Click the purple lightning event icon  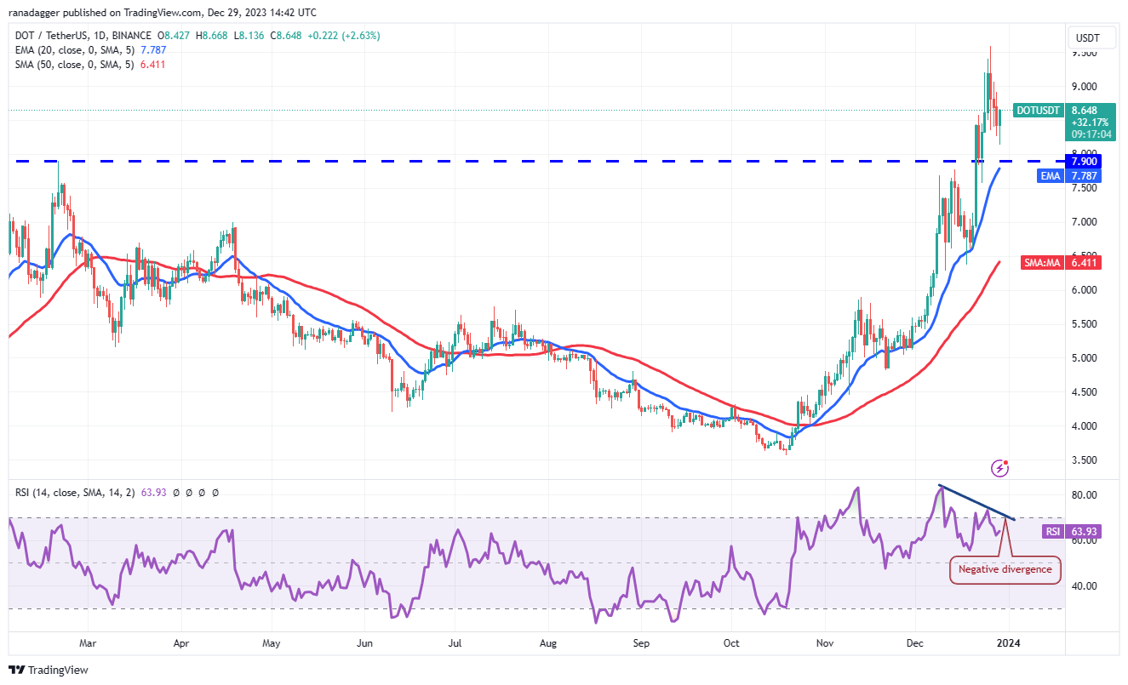pos(1000,468)
